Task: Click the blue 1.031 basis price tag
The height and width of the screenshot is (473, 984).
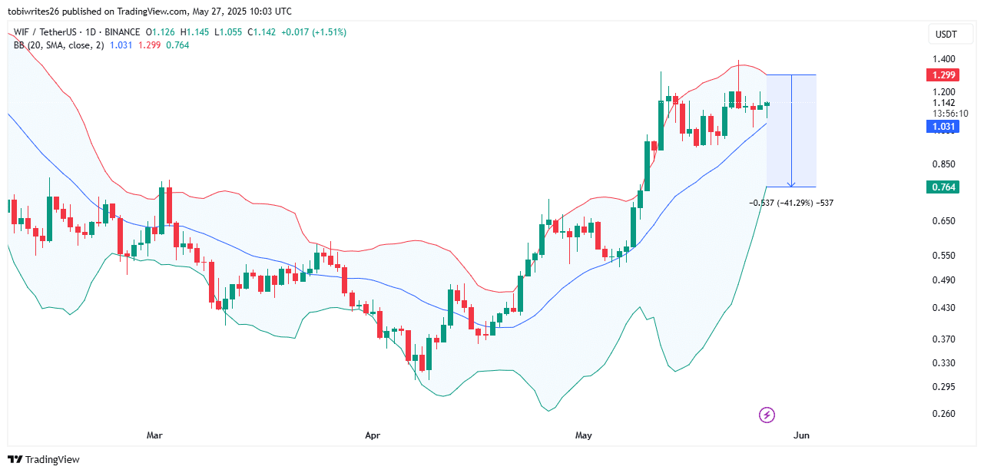Action: (943, 127)
